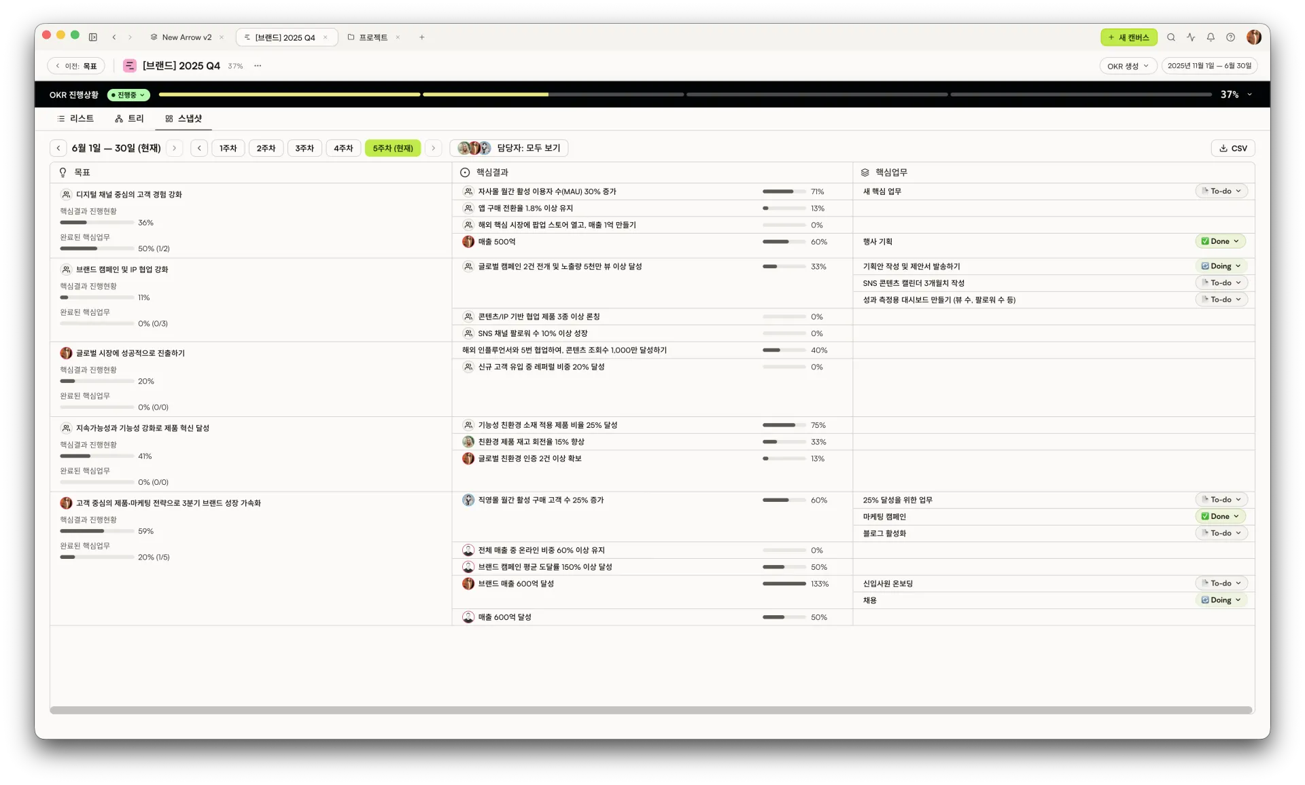Click avatar beside 친환경 제품 재고 회전율
Viewport: 1305px width, 785px height.
(x=468, y=442)
